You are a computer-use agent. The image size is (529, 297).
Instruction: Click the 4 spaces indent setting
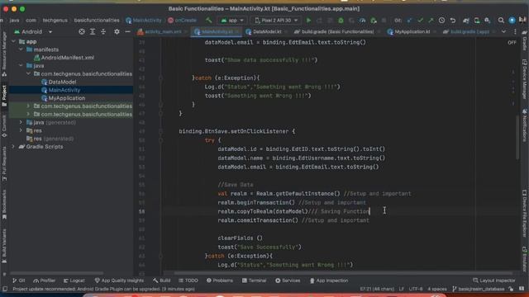(437, 289)
